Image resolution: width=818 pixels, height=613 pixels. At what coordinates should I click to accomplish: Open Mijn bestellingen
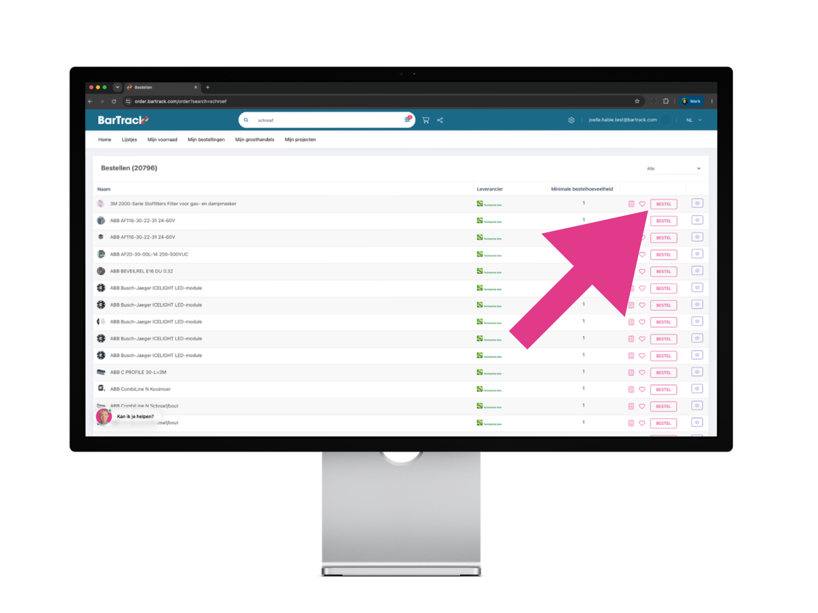coord(207,140)
